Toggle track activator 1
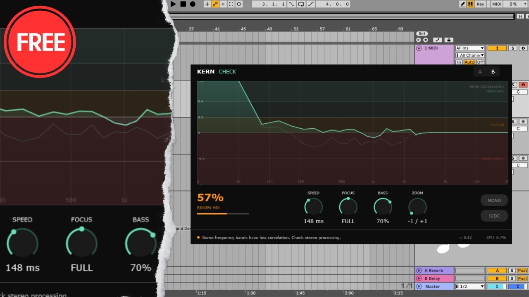The width and height of the screenshot is (529, 297). click(497, 48)
